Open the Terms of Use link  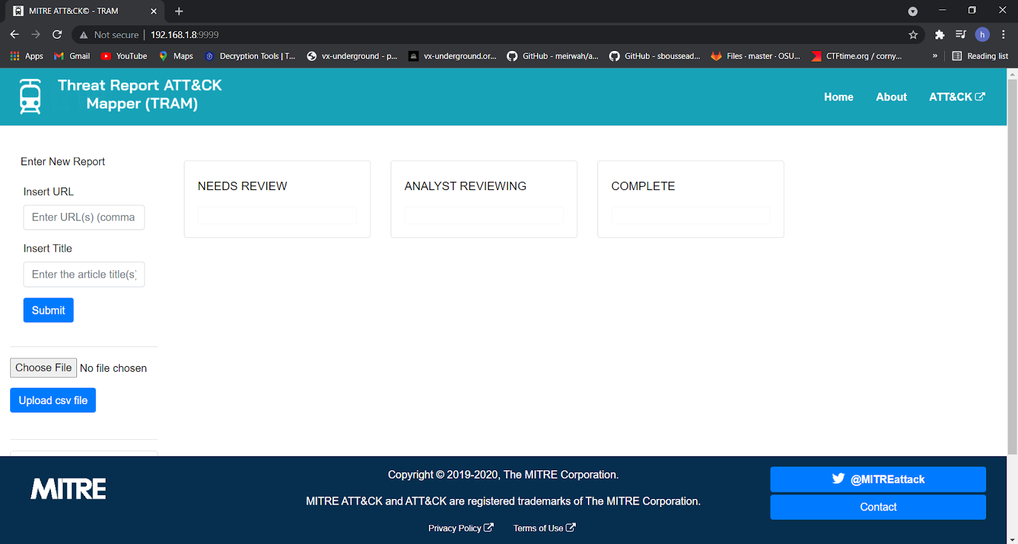[545, 528]
